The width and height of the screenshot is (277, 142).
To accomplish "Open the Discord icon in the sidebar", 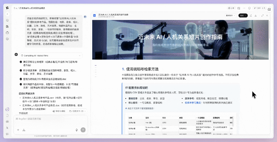I will (7, 121).
